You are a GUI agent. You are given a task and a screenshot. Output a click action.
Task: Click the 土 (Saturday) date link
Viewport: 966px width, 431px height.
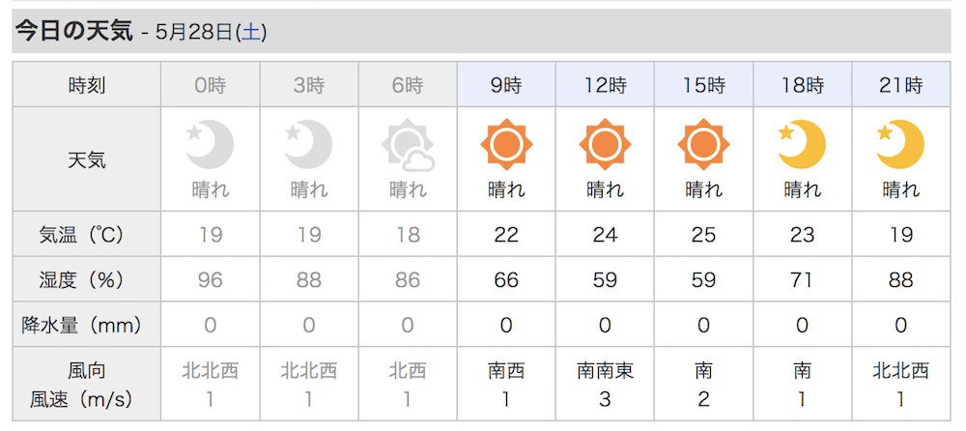pos(253,32)
